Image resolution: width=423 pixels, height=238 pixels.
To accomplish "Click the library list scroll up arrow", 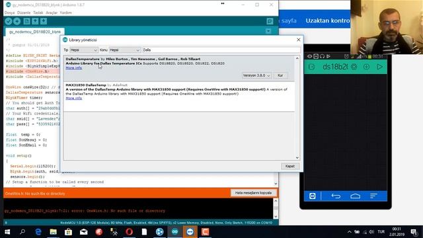I will point(297,58).
